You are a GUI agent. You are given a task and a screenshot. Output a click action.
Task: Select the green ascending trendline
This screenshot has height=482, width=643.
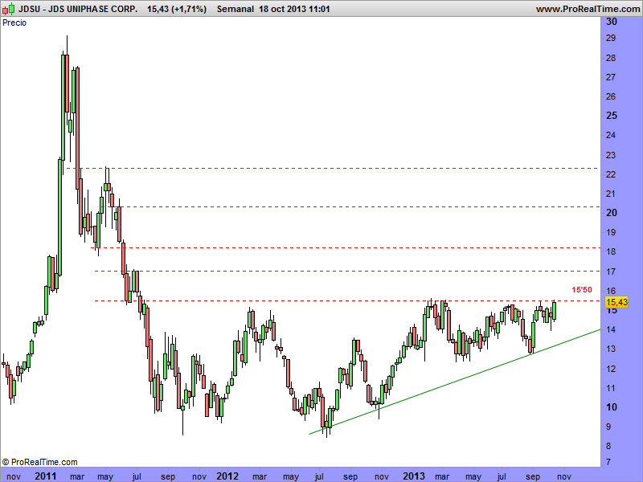(x=455, y=382)
